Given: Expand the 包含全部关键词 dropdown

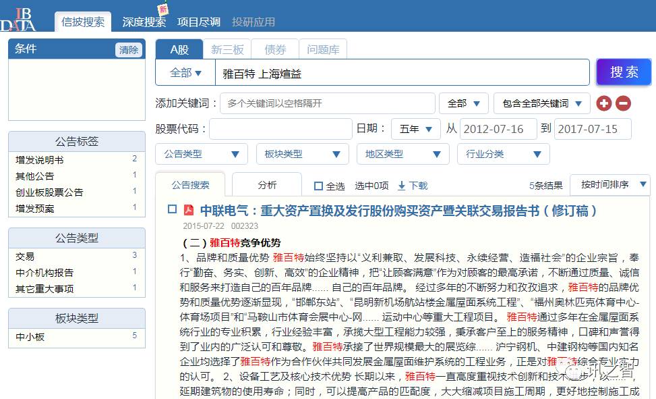Looking at the screenshot, I should [x=542, y=103].
